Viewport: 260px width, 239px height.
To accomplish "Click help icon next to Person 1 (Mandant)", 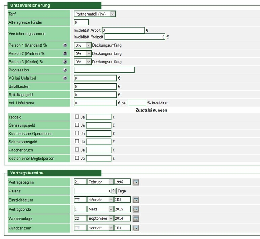I will pos(65,45).
